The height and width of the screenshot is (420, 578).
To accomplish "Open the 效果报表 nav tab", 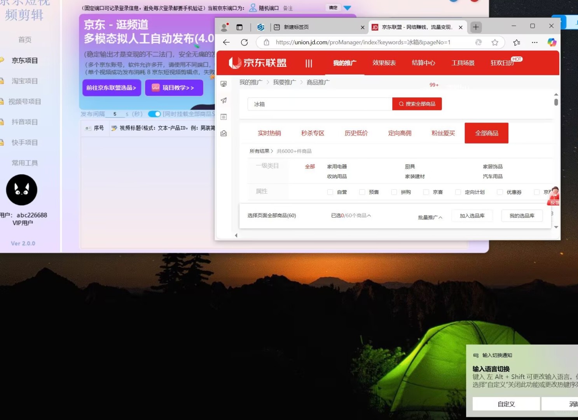I will (x=384, y=63).
